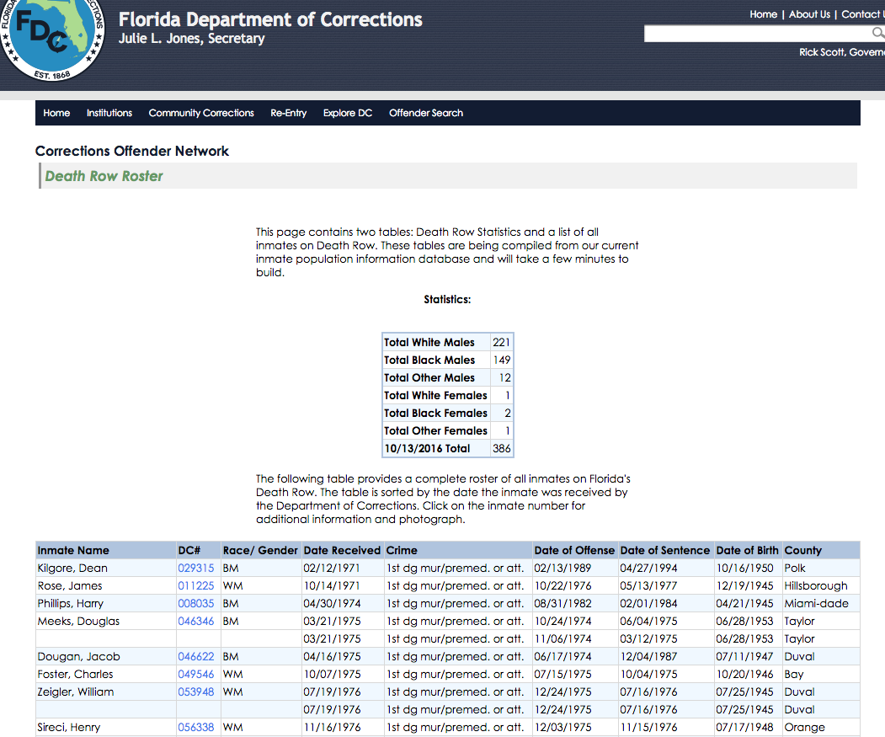Click the name Rose, James

coord(70,585)
